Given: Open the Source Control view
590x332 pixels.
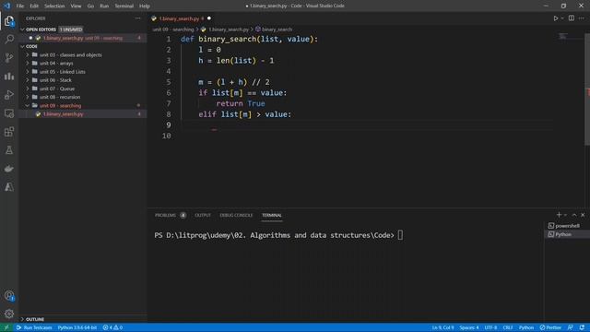Looking at the screenshot, I should 9,57.
